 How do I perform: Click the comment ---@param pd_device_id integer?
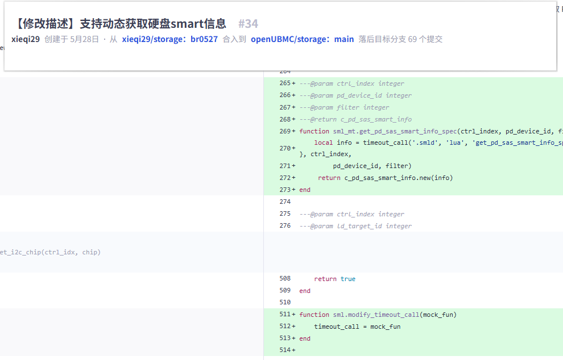coord(355,95)
